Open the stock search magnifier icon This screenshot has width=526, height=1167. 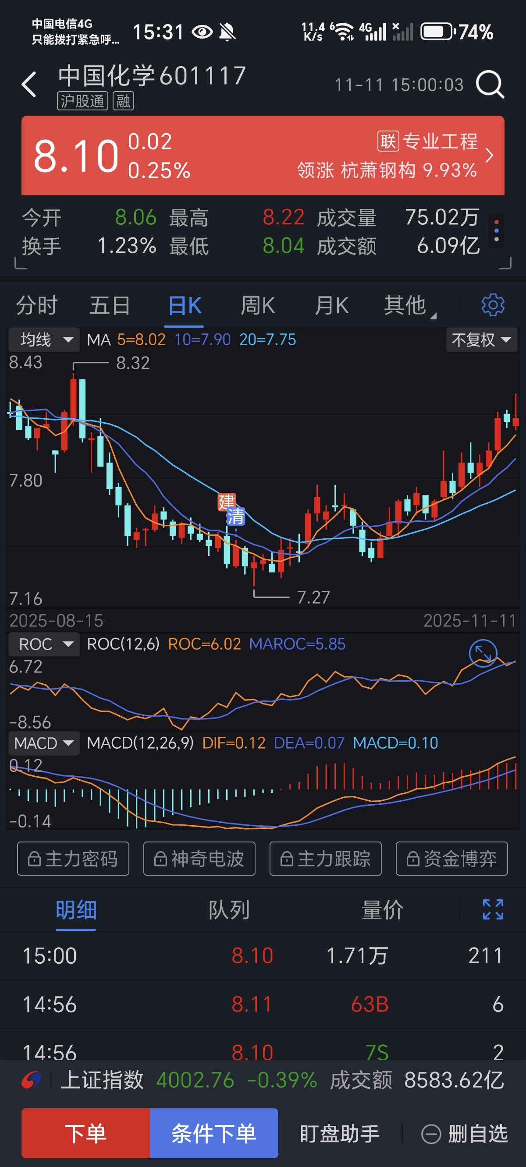point(490,84)
